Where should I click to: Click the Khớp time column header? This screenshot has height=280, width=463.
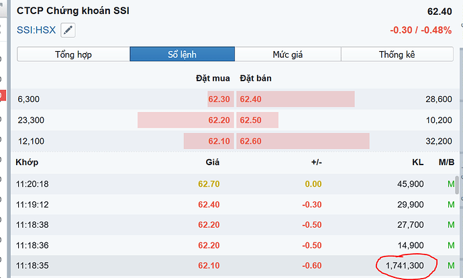[29, 162]
